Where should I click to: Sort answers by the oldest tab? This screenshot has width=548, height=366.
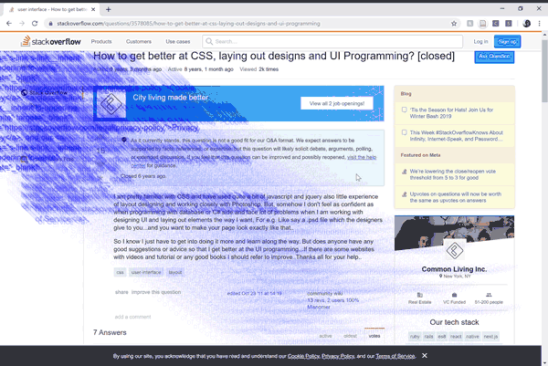[350, 336]
